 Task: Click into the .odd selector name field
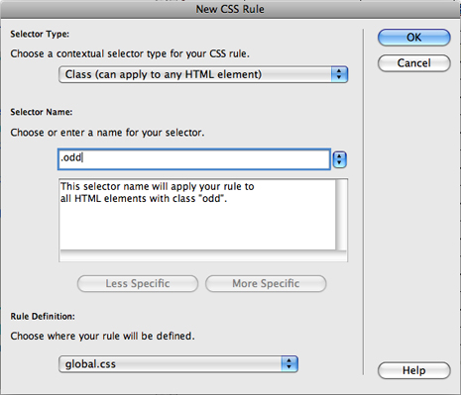click(194, 159)
